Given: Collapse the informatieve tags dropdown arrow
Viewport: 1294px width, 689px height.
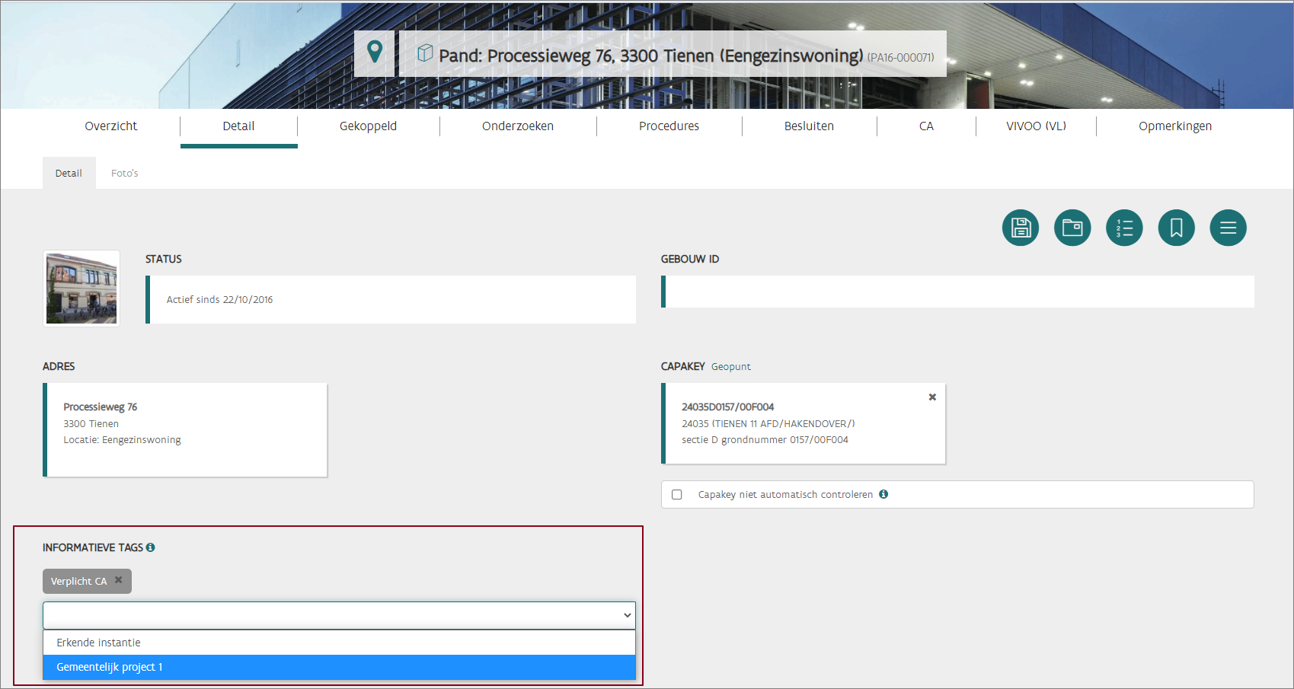Looking at the screenshot, I should point(627,615).
